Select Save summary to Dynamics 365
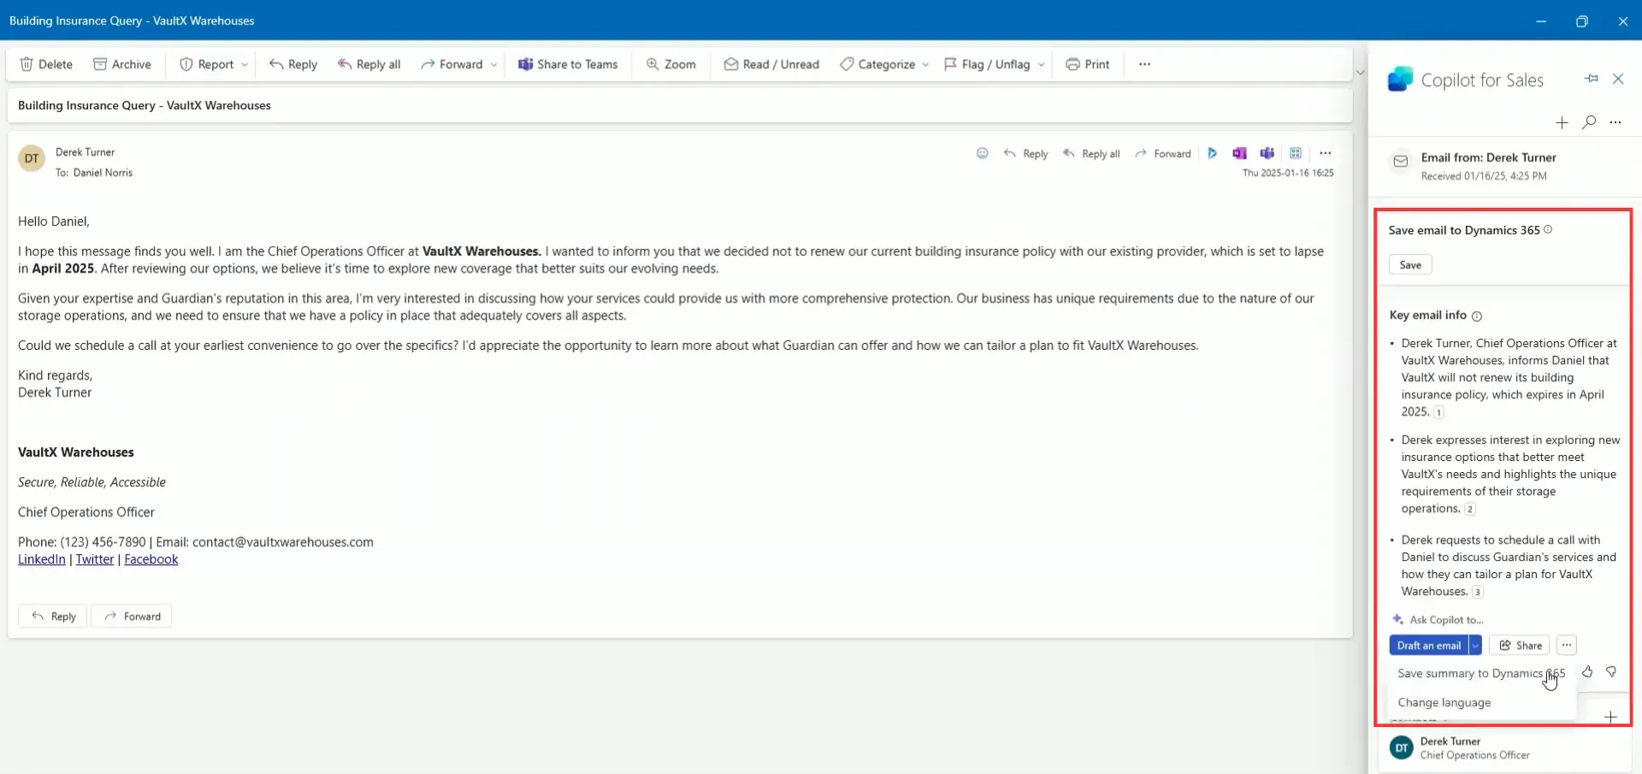The height and width of the screenshot is (774, 1642). [x=1481, y=673]
